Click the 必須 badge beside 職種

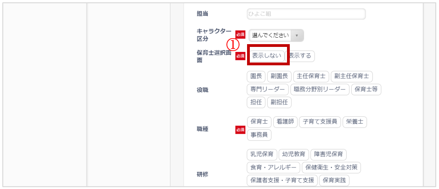point(240,130)
